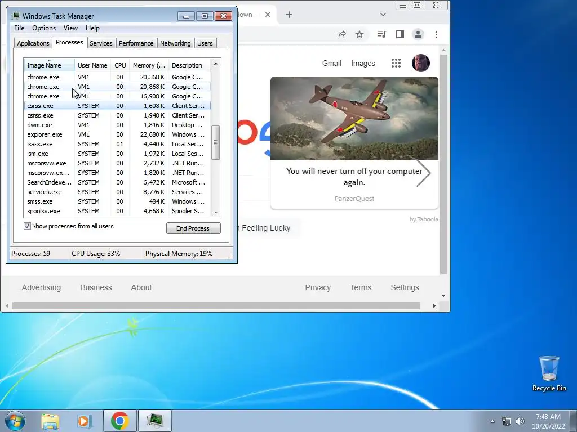Open Chrome profile avatar icon in toolbar
The width and height of the screenshot is (577, 432).
418,34
